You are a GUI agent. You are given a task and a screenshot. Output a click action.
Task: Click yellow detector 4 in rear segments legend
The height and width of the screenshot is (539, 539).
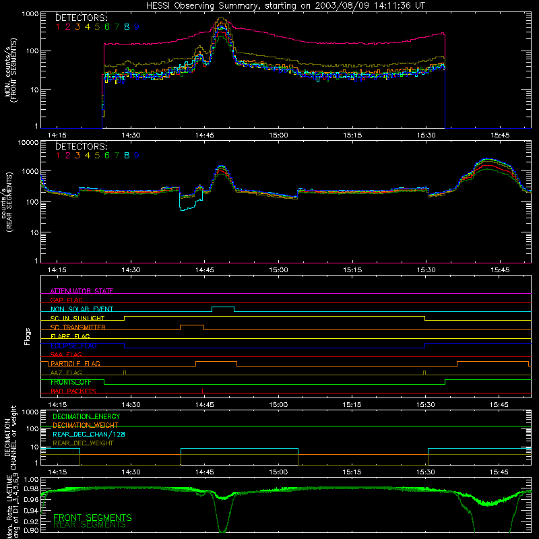(88, 156)
